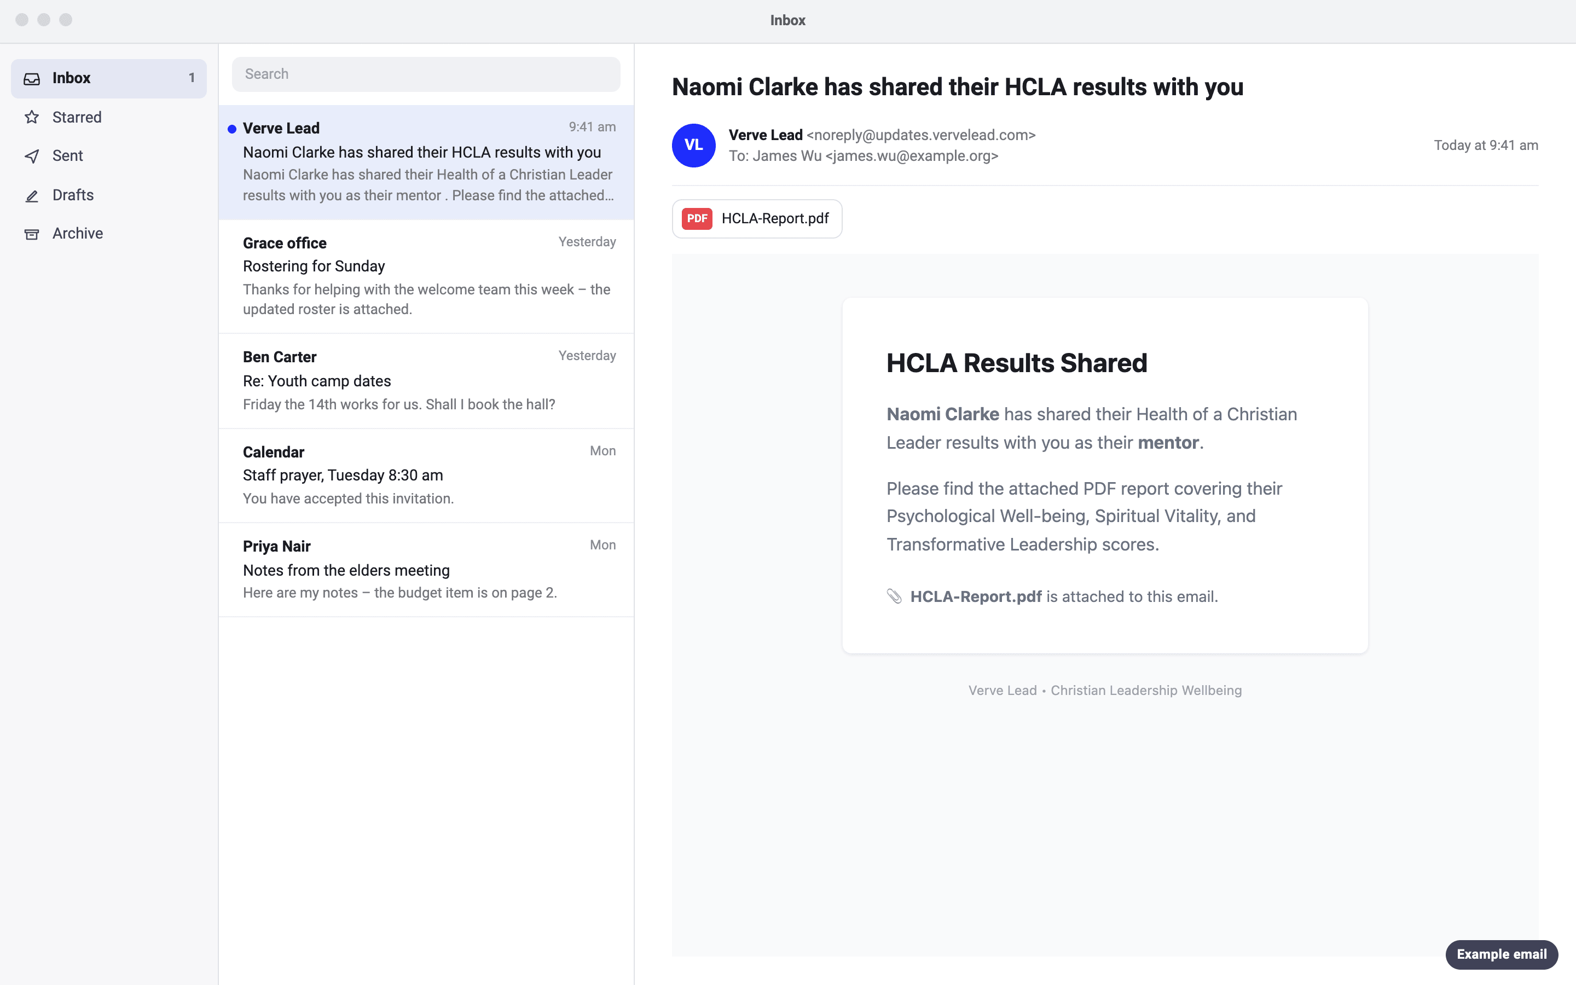
Task: Switch to the Archive folder
Action: (x=109, y=234)
